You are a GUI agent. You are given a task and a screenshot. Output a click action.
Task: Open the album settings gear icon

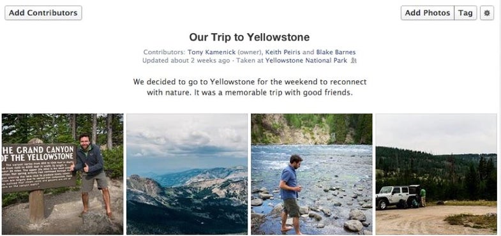pos(486,13)
